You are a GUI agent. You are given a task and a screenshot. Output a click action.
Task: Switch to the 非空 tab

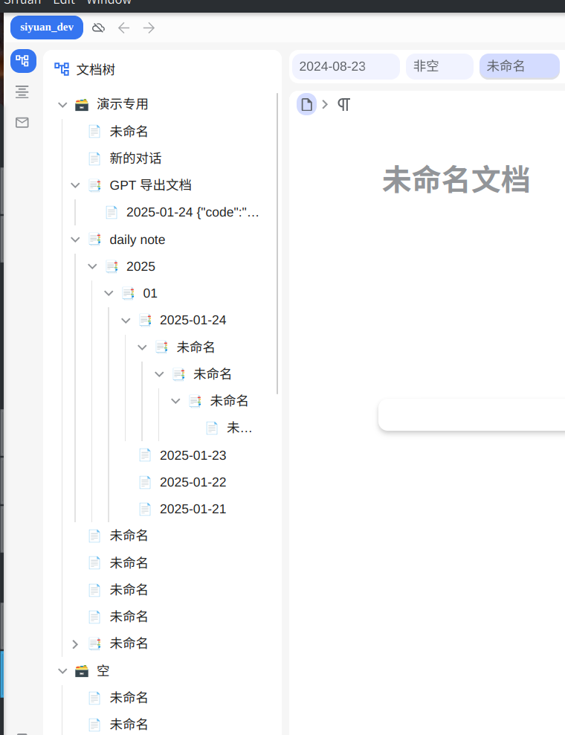(439, 66)
